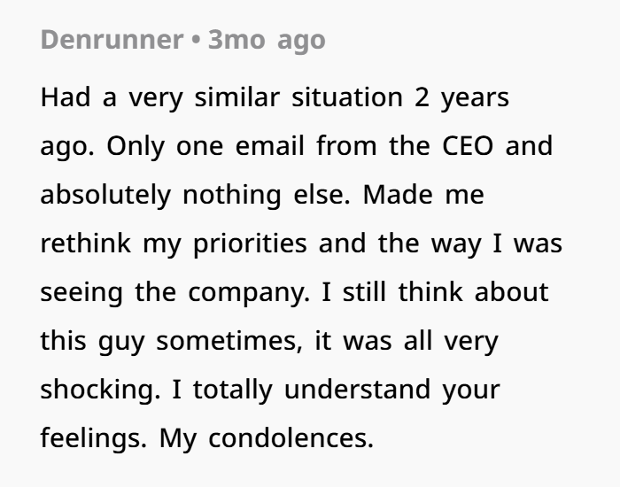Click the word nothing in comment
The image size is (620, 487).
(232, 196)
